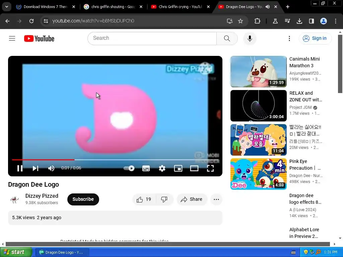343x257 pixels.
Task: Pause the video playback
Action: pyautogui.click(x=20, y=168)
